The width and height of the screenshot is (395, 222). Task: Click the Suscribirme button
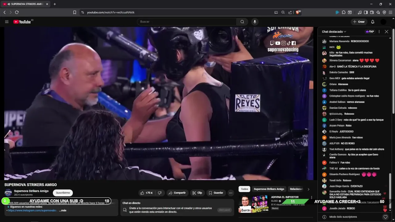pos(63,193)
